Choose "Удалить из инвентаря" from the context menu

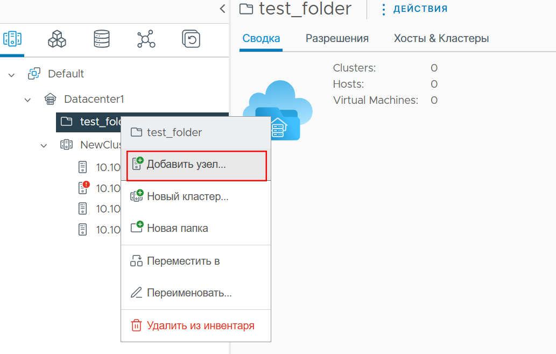(x=196, y=325)
